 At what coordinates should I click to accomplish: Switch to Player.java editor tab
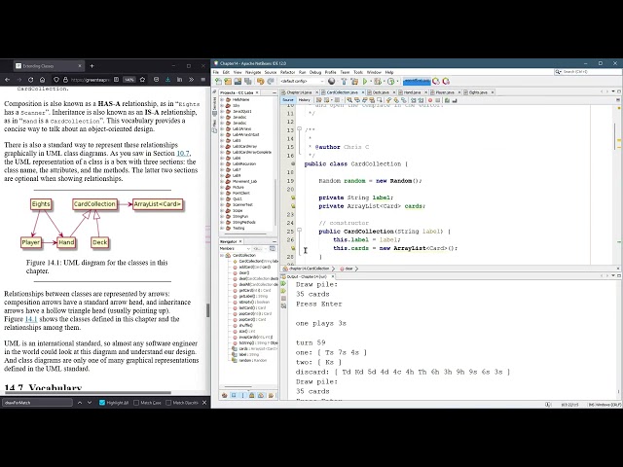(445, 92)
